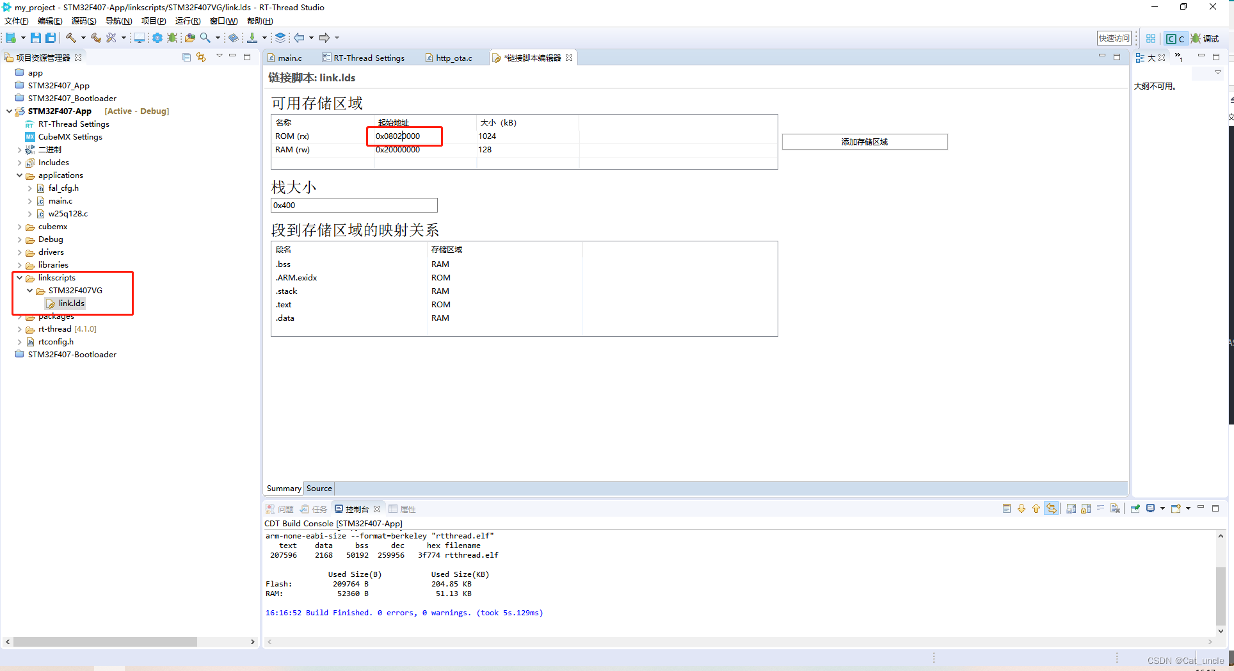
Task: Click the download-to-board flash icon
Action: (x=253, y=38)
